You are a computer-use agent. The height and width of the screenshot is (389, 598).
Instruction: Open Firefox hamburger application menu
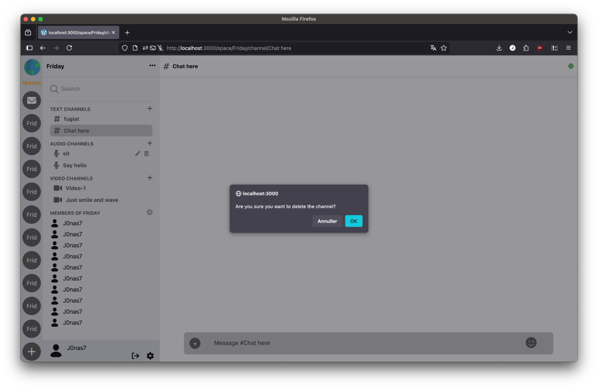click(x=568, y=48)
